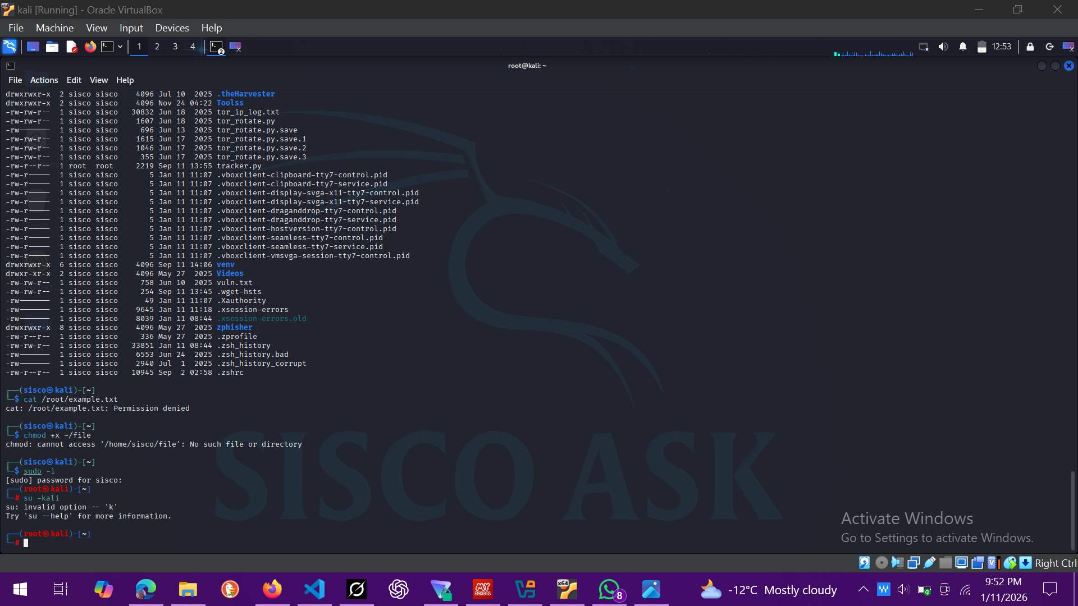This screenshot has height=606, width=1078.
Task: Open the VirtualBox Devices menu
Action: [172, 28]
